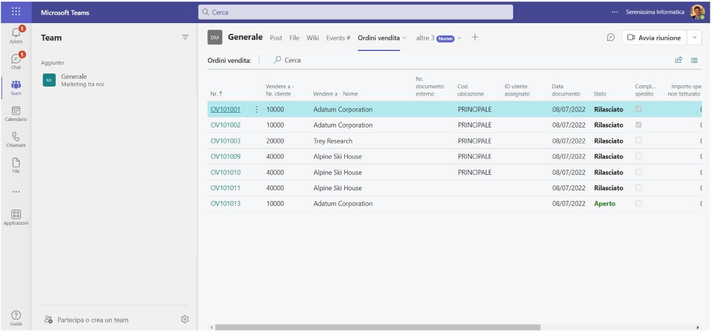
Task: Open sales order OV101011 link
Action: click(226, 188)
